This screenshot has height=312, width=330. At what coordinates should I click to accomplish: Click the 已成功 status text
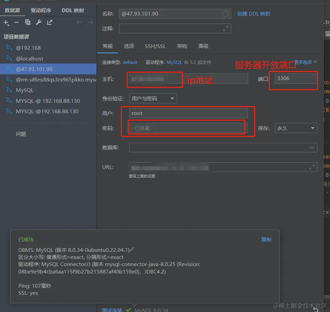point(26,239)
